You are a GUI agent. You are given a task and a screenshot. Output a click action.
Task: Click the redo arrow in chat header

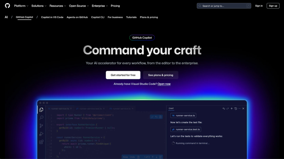[x=228, y=108]
